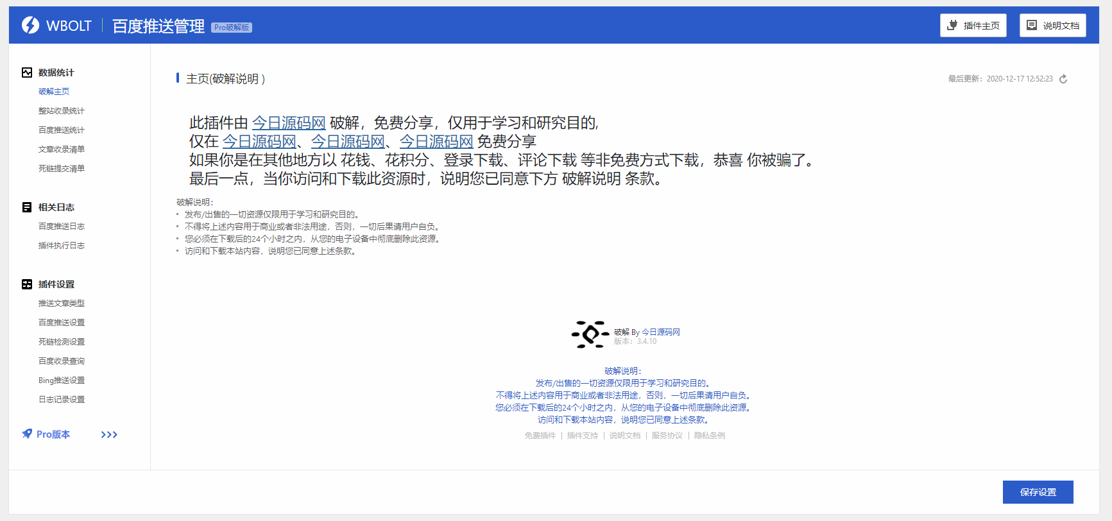The height and width of the screenshot is (521, 1112).
Task: Go to 文章收录清单
Action: 62,149
